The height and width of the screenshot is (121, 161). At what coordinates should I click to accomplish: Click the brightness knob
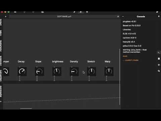(x=57, y=71)
